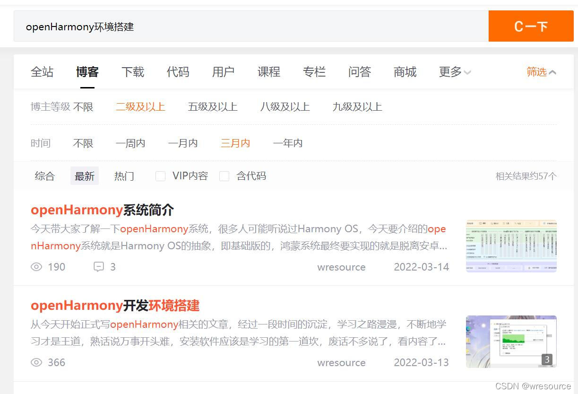This screenshot has width=578, height=394.
Task: Click the author name wresource
Action: point(341,267)
